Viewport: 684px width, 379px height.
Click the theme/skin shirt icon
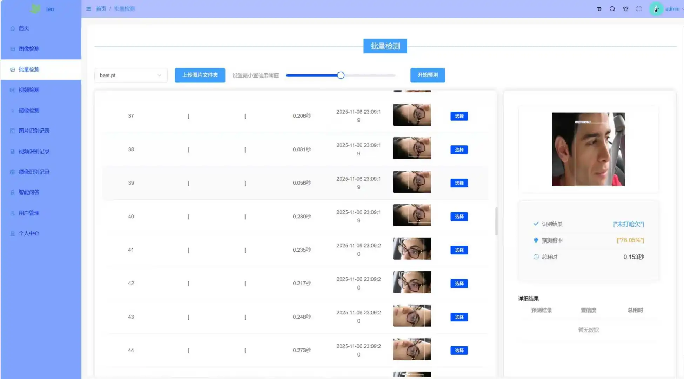coord(625,9)
